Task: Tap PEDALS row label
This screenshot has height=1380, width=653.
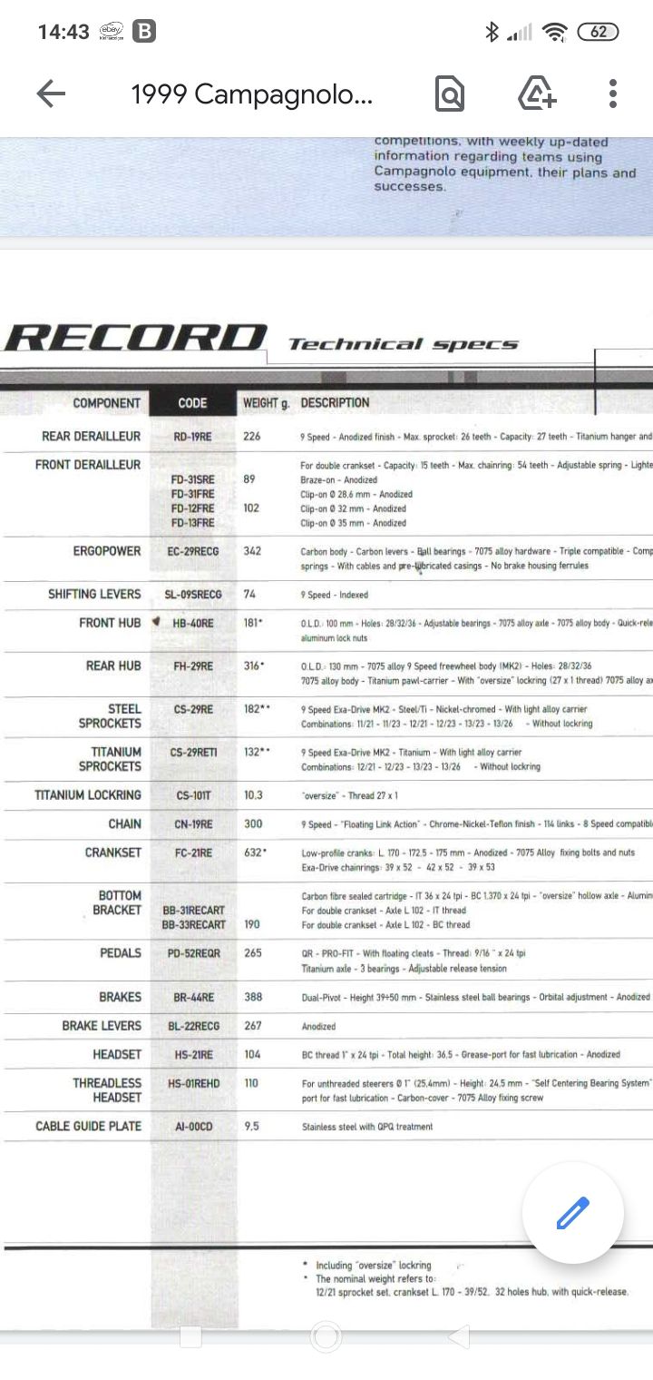Action: click(121, 953)
